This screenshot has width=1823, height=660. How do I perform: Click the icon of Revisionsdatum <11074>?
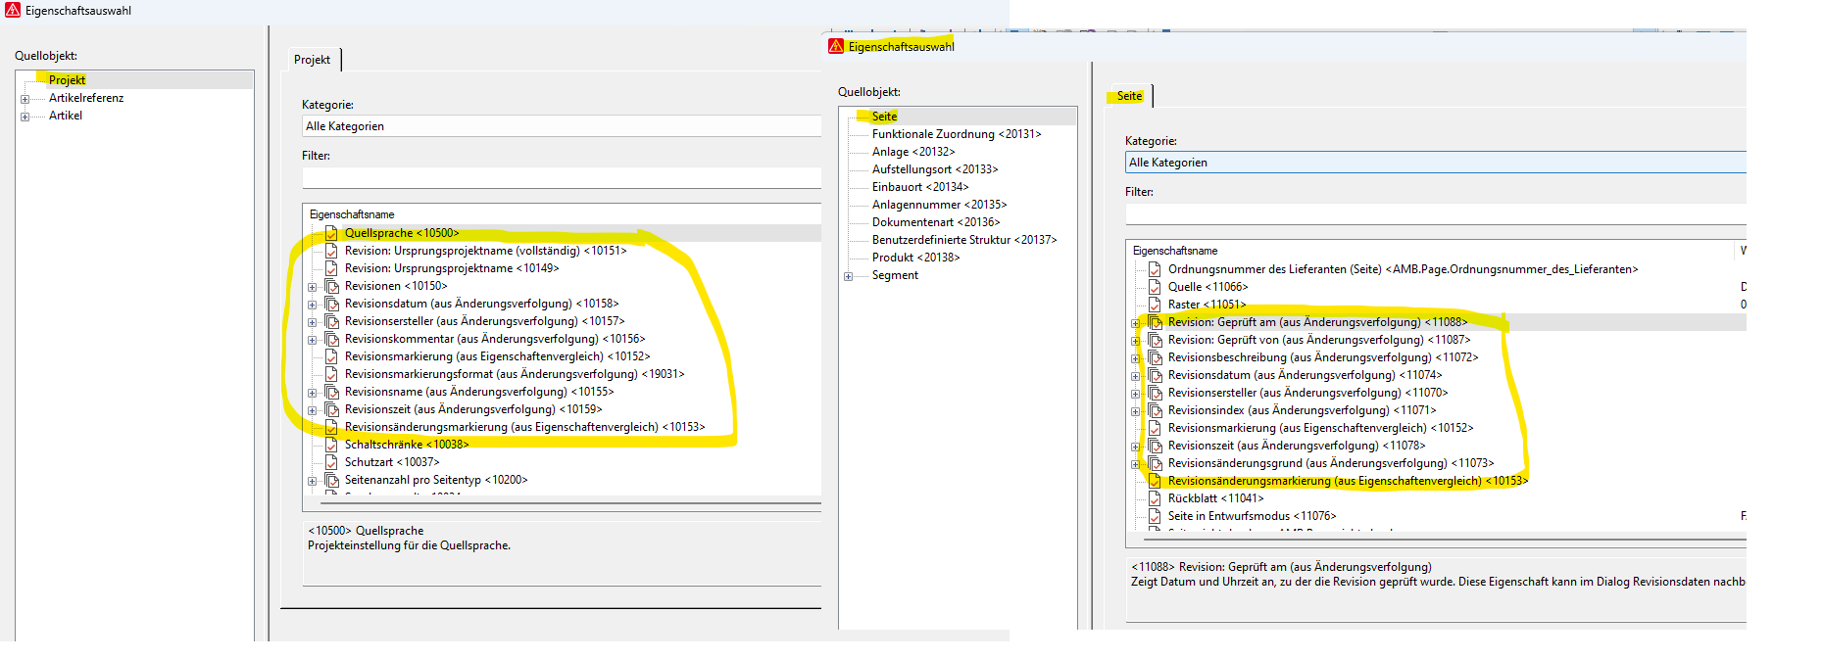coord(1155,375)
